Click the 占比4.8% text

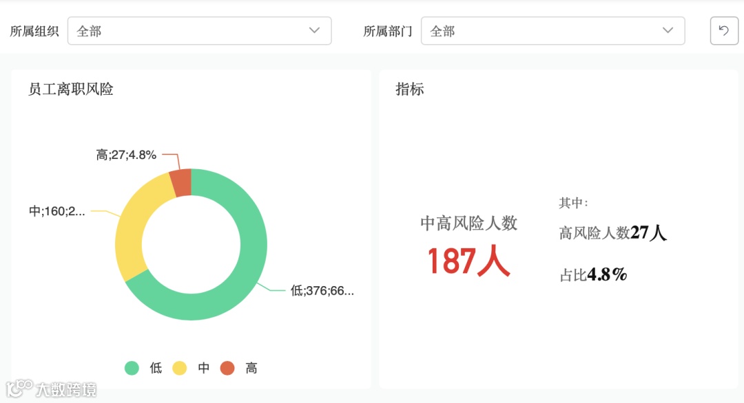[593, 274]
